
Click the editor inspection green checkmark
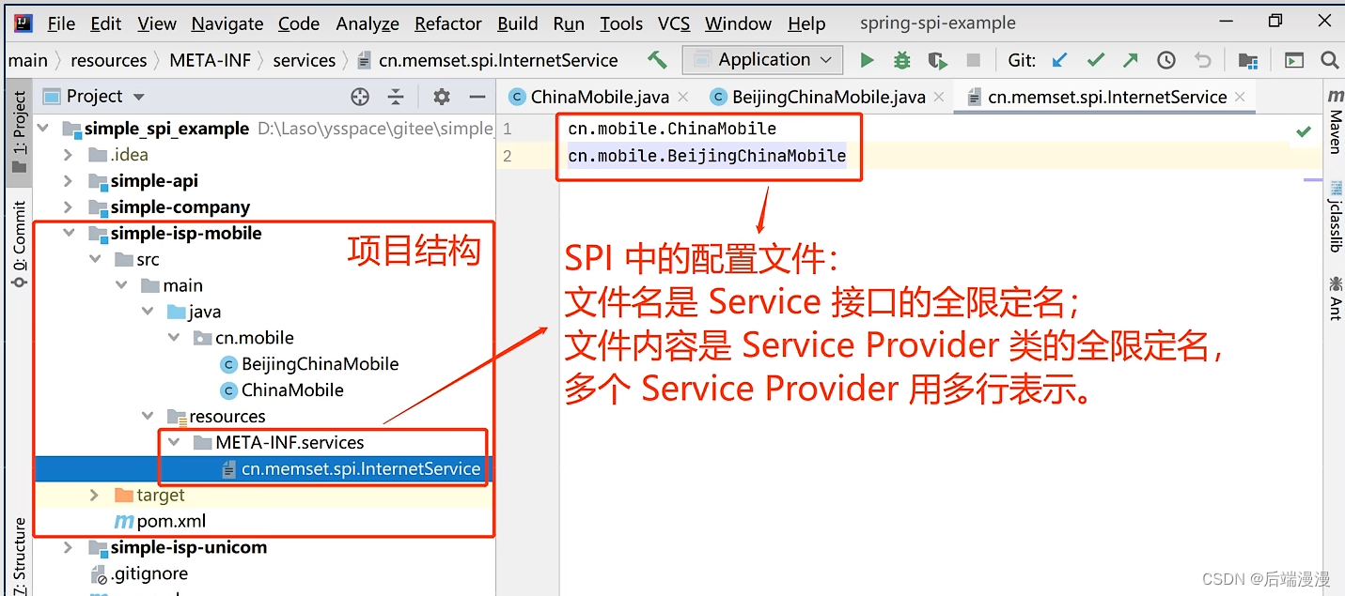pyautogui.click(x=1304, y=131)
